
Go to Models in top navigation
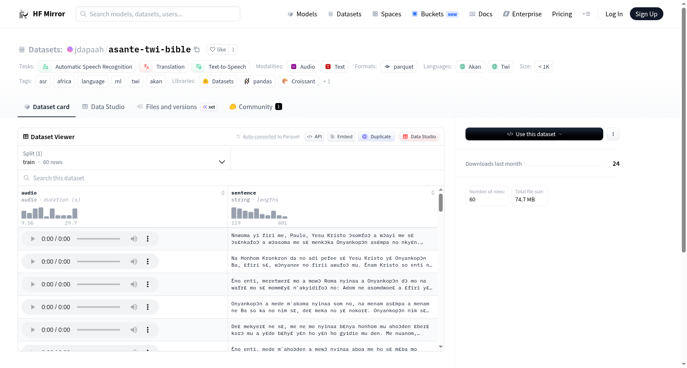302,14
